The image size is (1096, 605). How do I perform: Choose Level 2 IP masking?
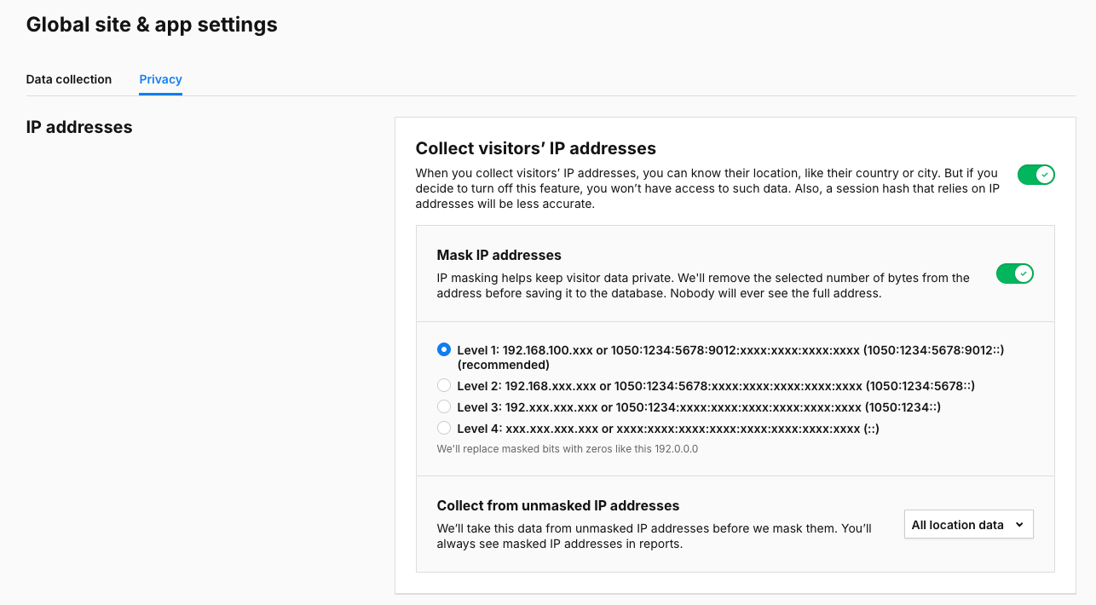click(x=443, y=385)
